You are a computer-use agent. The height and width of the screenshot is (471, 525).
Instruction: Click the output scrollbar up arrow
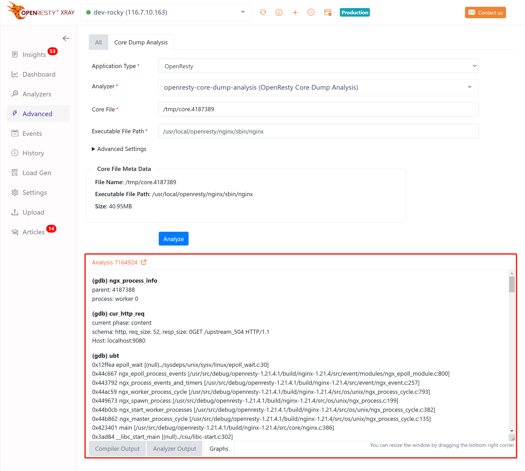click(512, 273)
